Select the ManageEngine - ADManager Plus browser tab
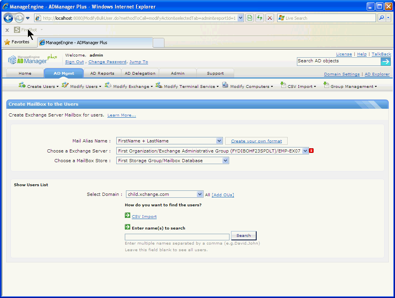Image resolution: width=395 pixels, height=298 pixels. coord(95,43)
